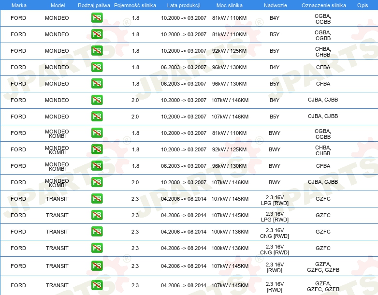Click CHBA, CHBB engine code in B5Y row
Viewport: 378px width, 295px height.
click(323, 52)
